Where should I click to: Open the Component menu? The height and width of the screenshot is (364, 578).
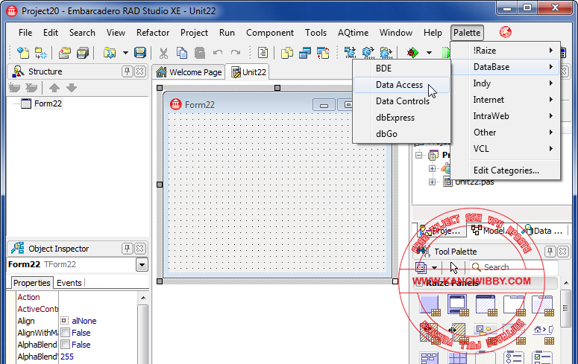(270, 33)
